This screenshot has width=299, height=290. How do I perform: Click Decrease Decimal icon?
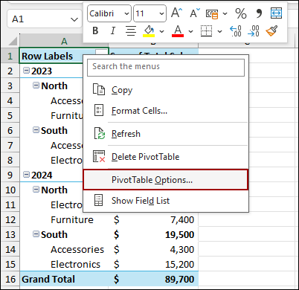[x=254, y=31]
